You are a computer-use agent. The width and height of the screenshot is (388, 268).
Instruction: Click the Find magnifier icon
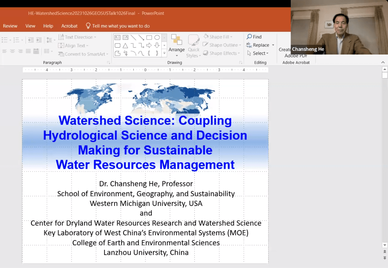click(249, 37)
